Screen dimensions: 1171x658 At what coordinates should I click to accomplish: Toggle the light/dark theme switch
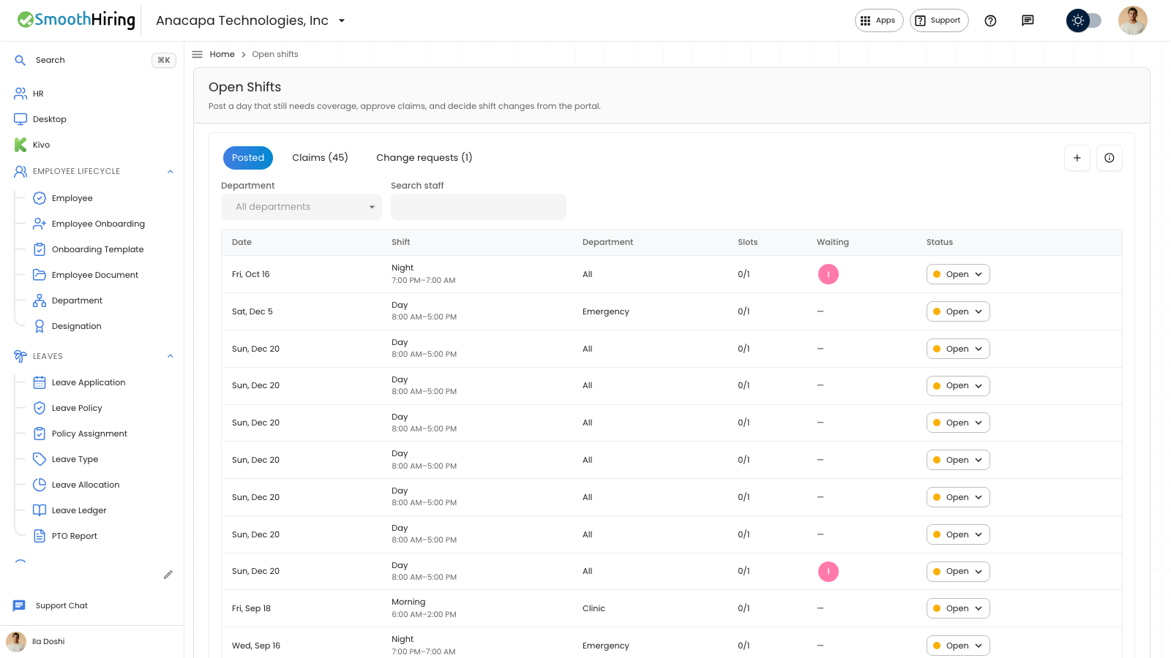tap(1084, 20)
